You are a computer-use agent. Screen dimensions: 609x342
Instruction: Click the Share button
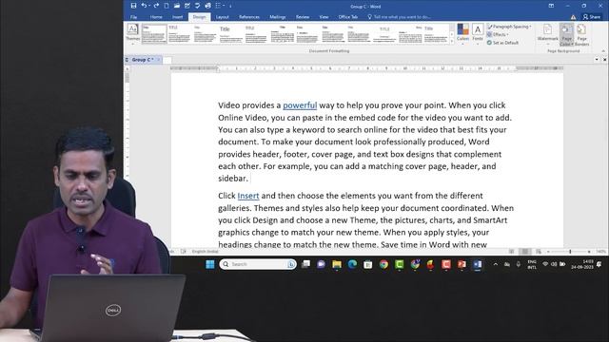[x=592, y=17]
